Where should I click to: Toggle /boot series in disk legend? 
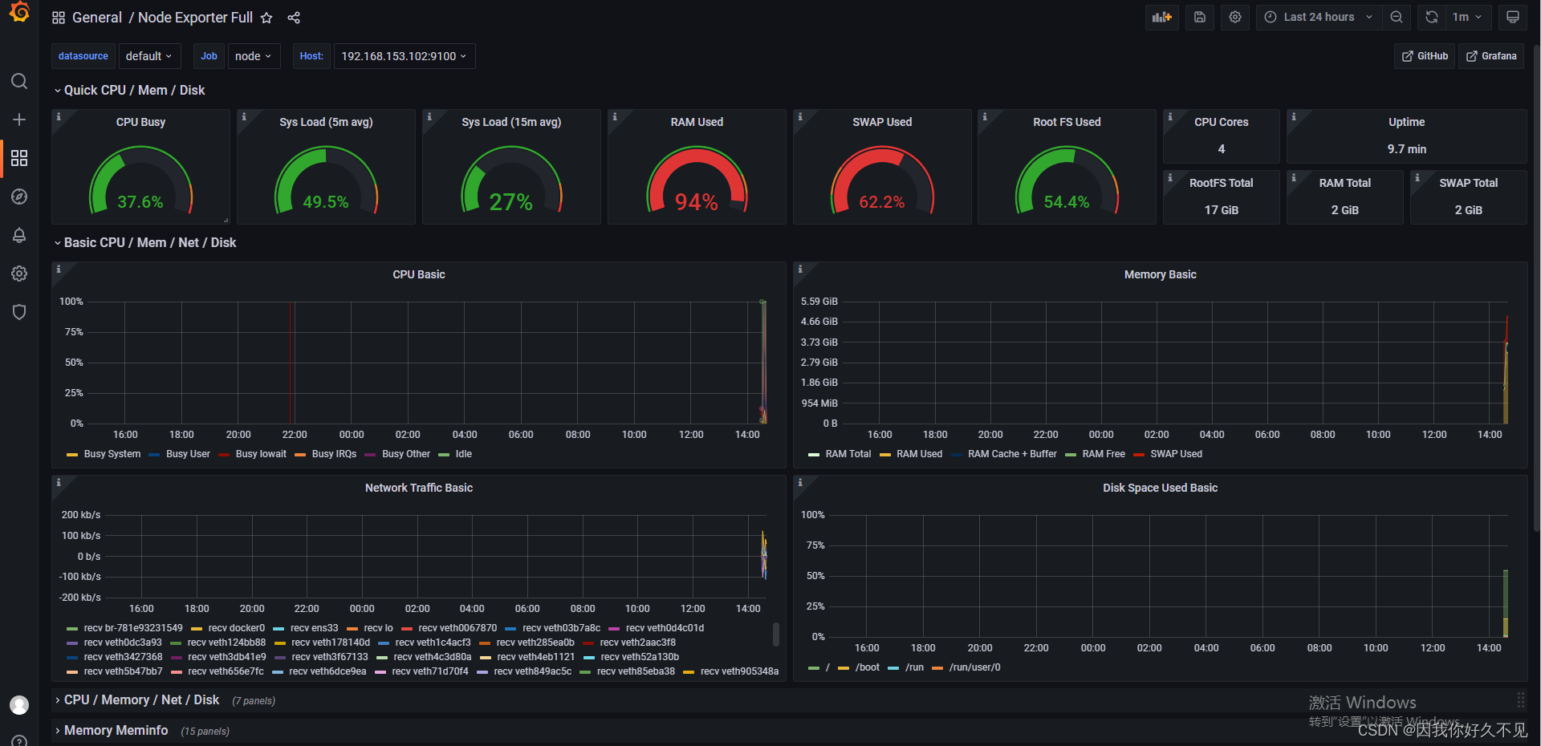point(867,667)
